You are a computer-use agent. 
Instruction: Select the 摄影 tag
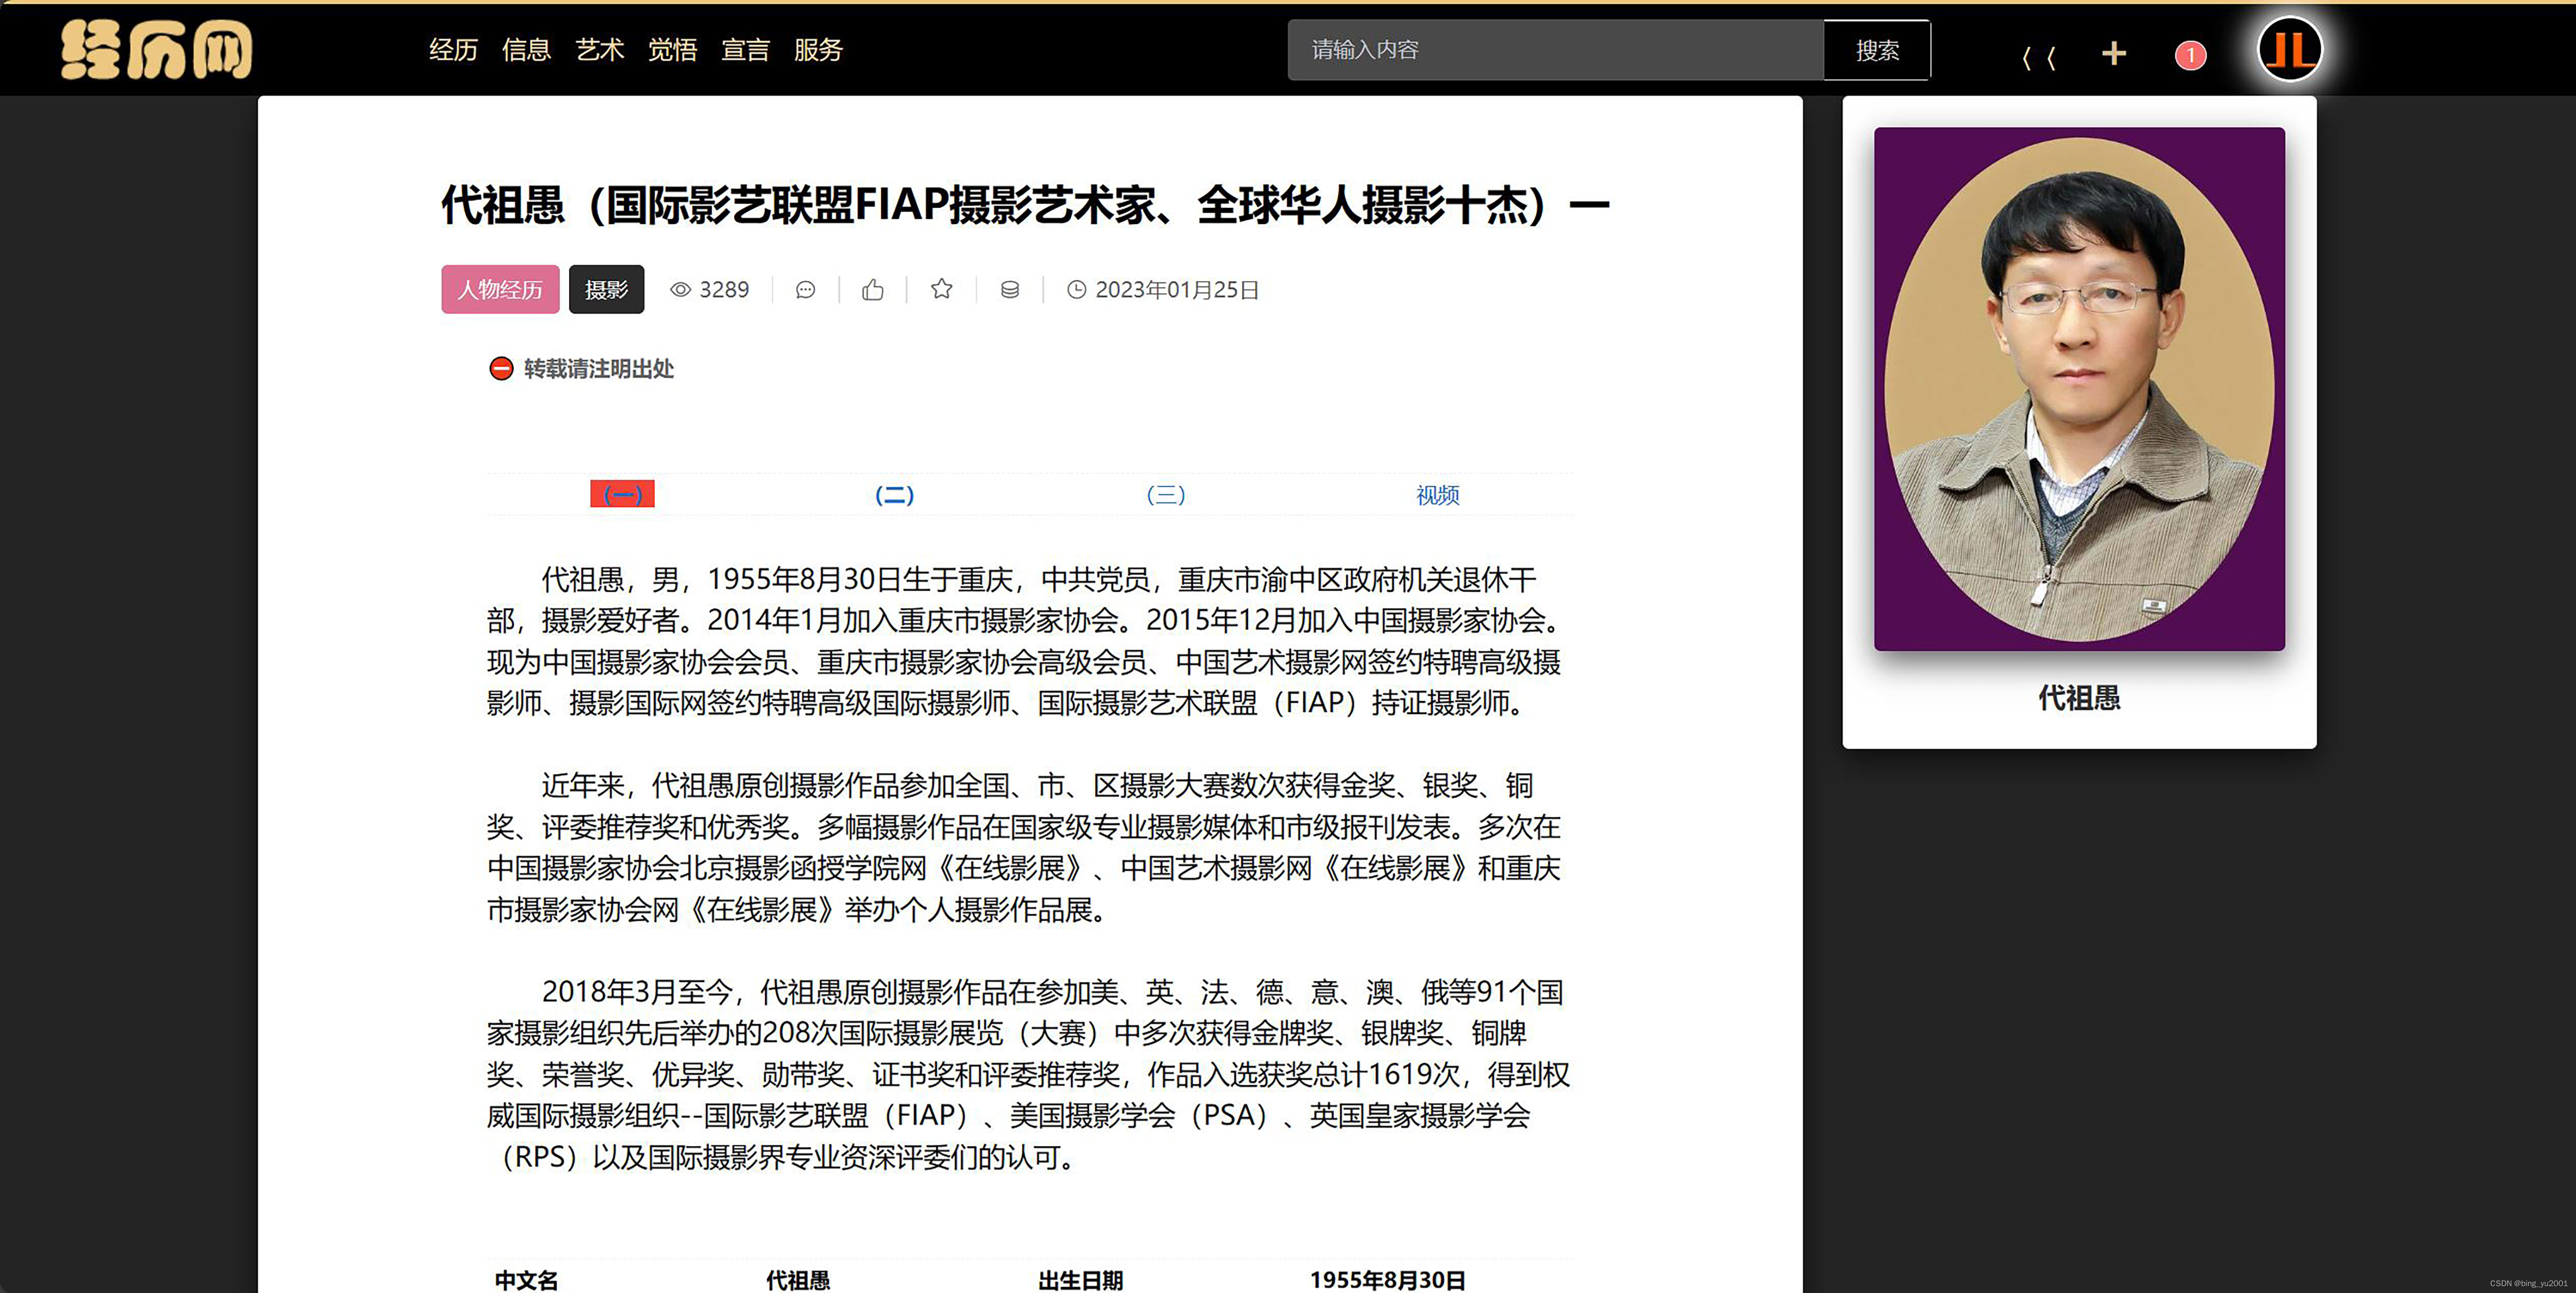[x=606, y=289]
